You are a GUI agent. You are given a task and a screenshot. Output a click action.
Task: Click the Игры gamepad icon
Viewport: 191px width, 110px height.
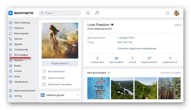[11, 76]
